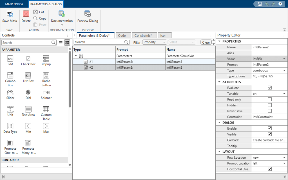The image size is (288, 180).
Task: Add a Spinner control from palette
Action: [46, 93]
